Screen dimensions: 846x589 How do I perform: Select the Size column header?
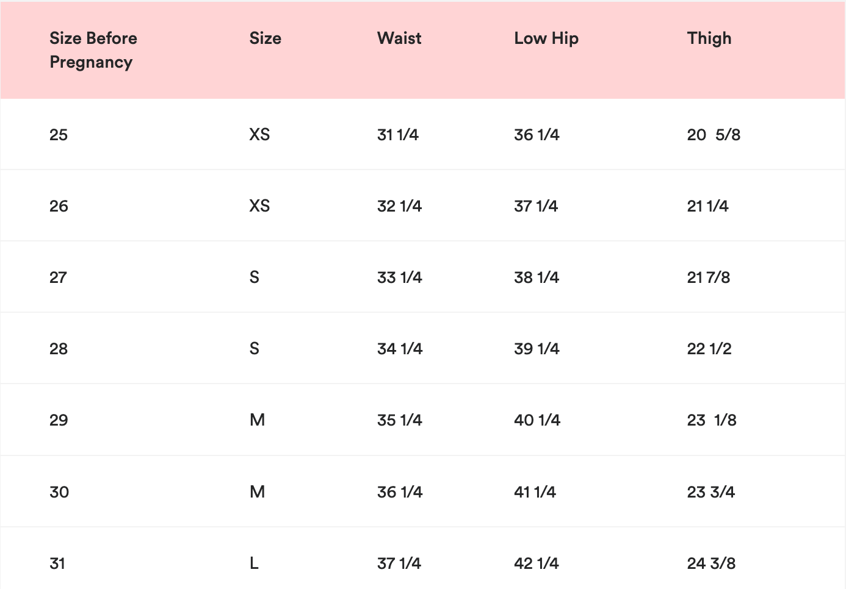click(x=265, y=38)
